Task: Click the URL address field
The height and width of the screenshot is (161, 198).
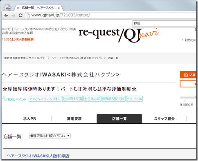Action: (110, 15)
